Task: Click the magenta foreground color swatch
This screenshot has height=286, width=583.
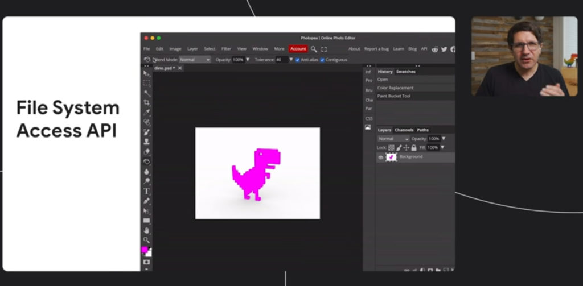Action: (x=144, y=250)
